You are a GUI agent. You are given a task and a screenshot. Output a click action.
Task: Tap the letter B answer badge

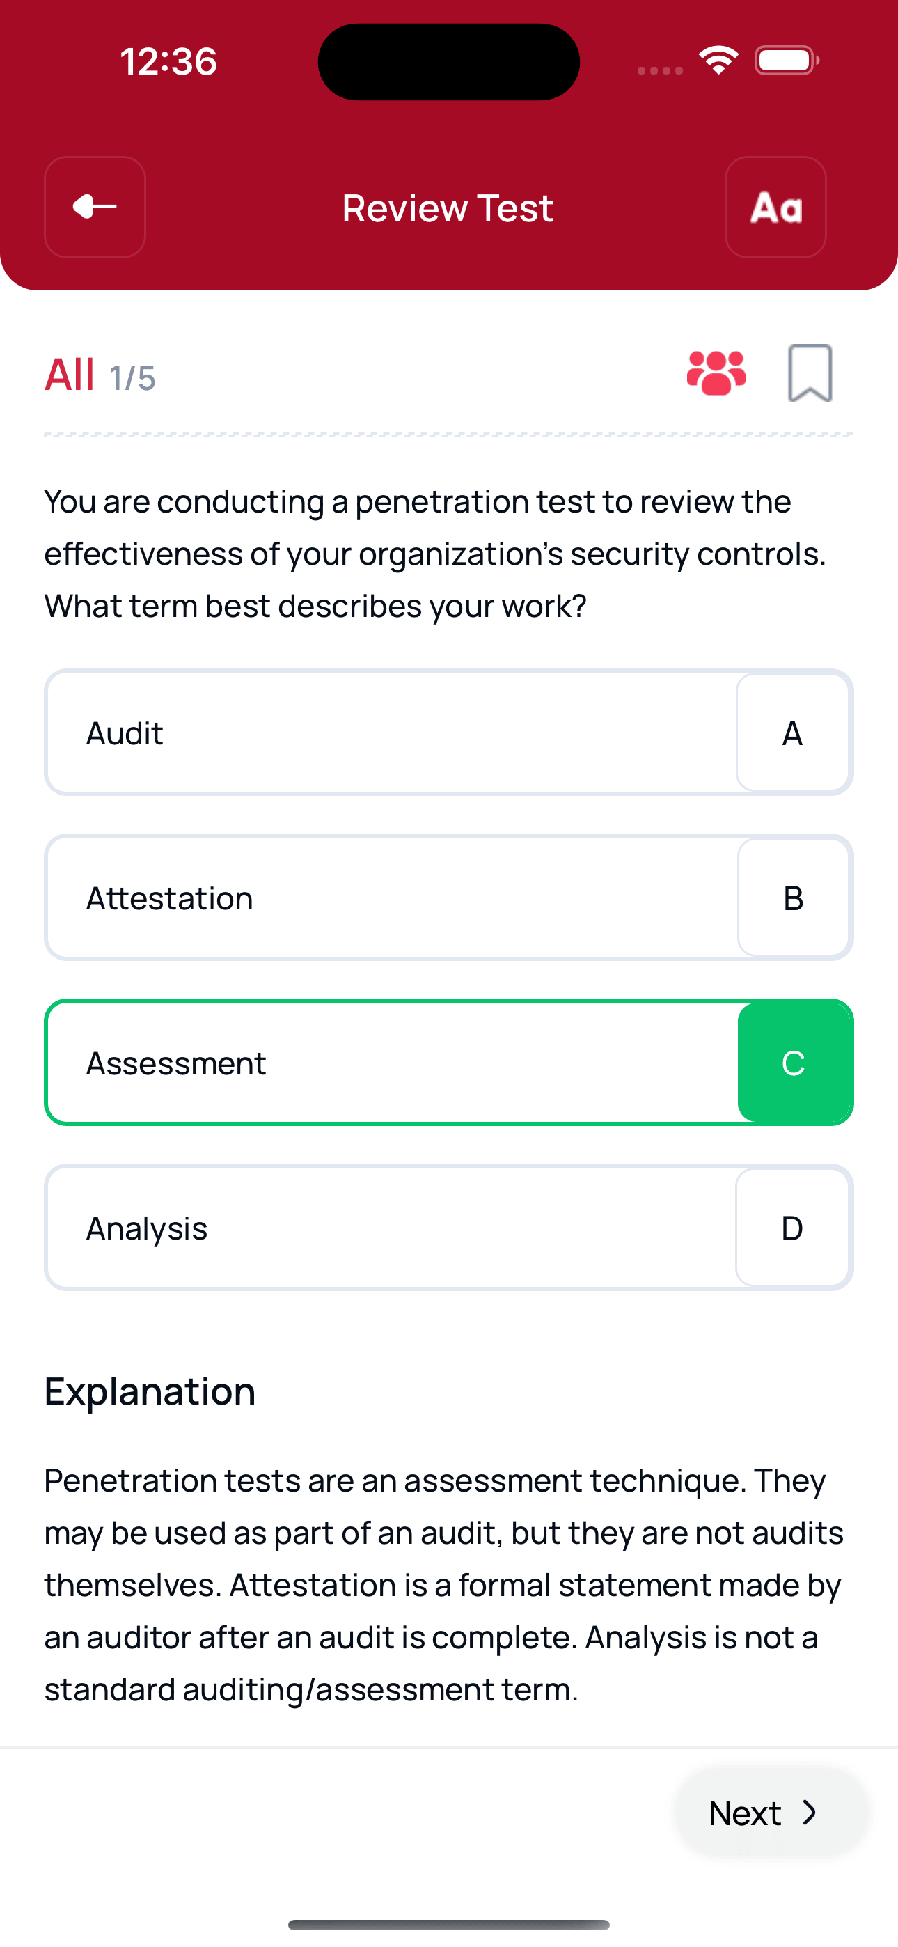(x=793, y=898)
